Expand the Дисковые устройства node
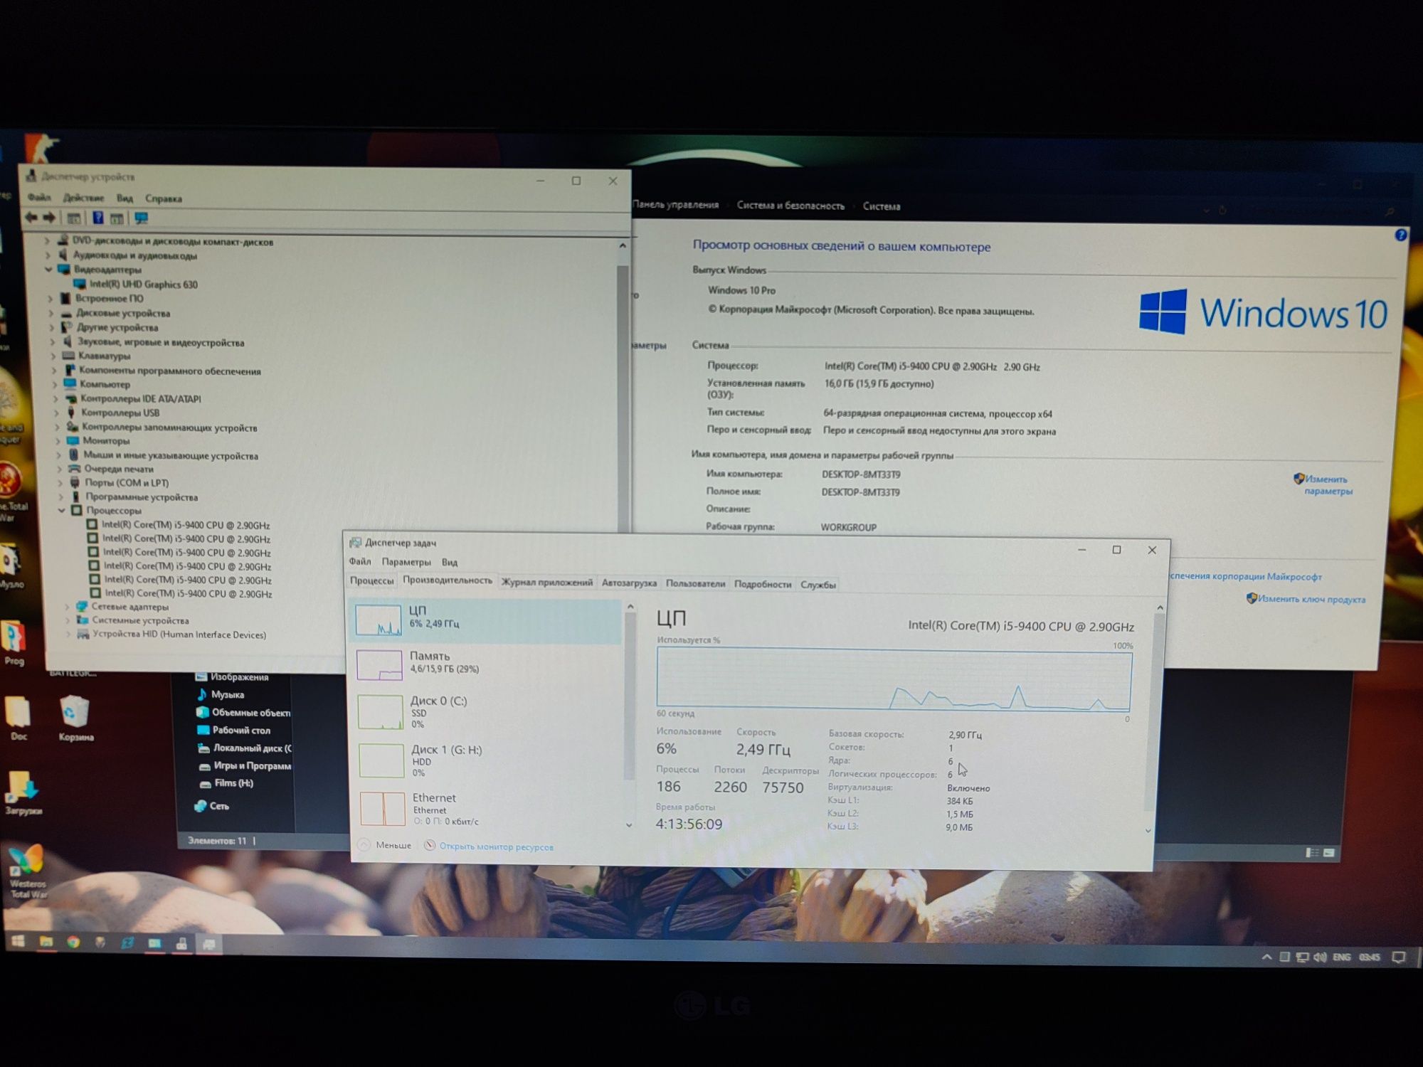This screenshot has height=1067, width=1423. tap(51, 313)
